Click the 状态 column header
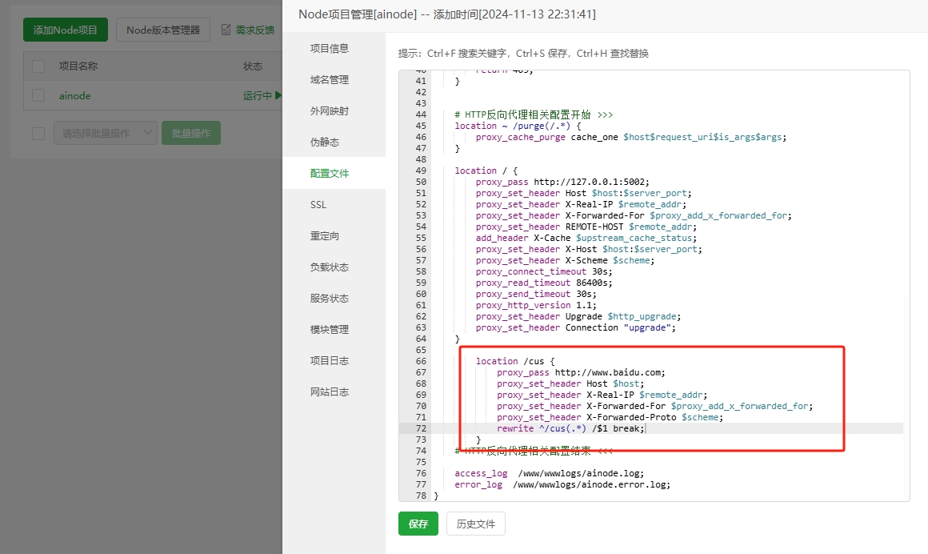The width and height of the screenshot is (928, 554). [253, 66]
